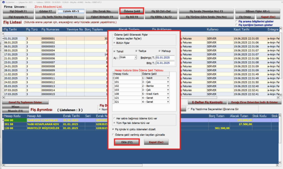Click the Fiş Onayı button
The height and width of the screenshot is (169, 283).
pos(245,17)
